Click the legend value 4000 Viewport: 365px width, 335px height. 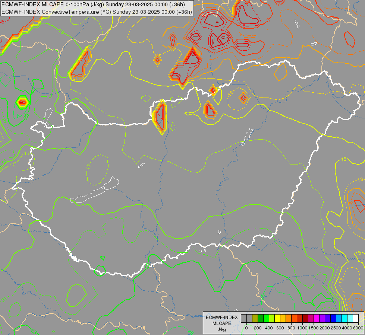(x=347, y=328)
